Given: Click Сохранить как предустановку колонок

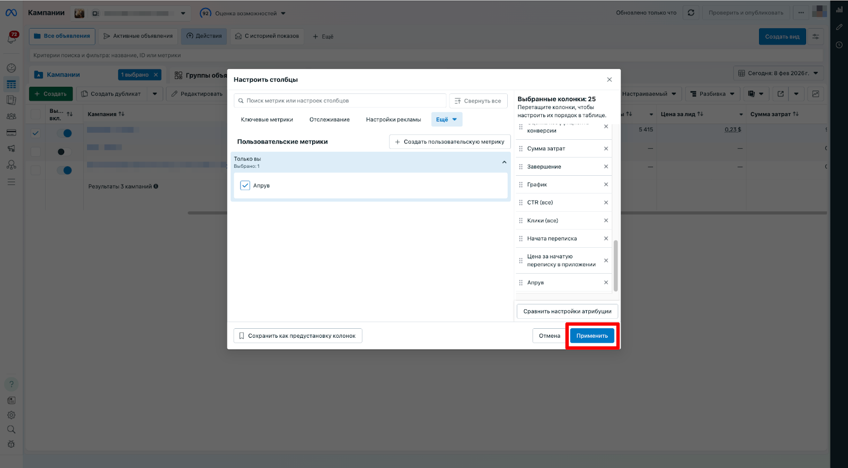Looking at the screenshot, I should click(x=298, y=336).
